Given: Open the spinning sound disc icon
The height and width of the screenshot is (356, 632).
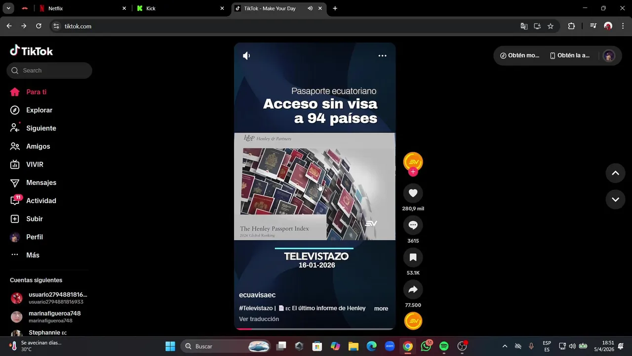Looking at the screenshot, I should click(x=413, y=321).
